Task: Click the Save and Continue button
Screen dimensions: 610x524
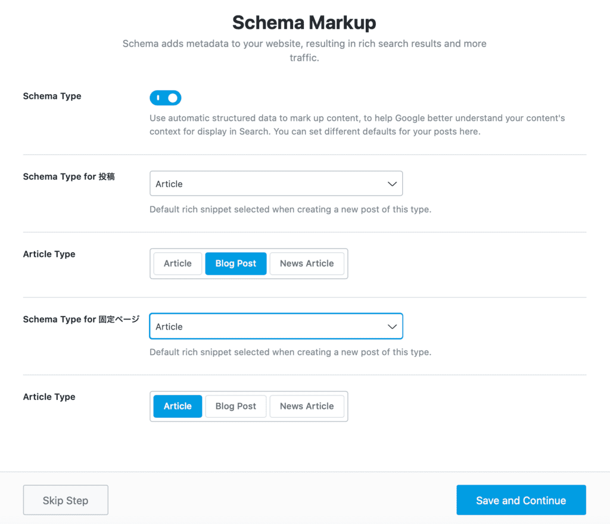Action: (521, 500)
